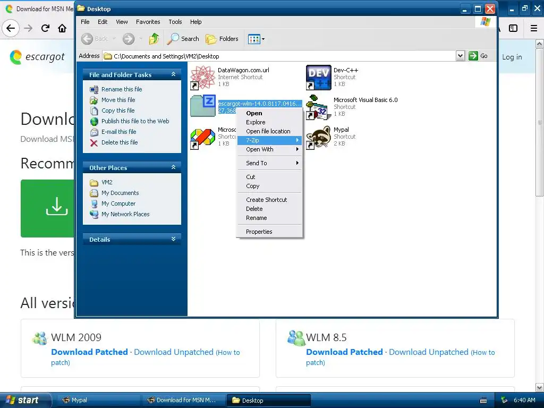544x408 pixels.
Task: Click the Up folder toolbar icon
Action: pos(154,39)
